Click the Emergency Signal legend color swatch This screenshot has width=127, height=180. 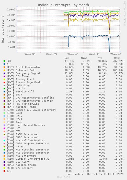point(4,73)
